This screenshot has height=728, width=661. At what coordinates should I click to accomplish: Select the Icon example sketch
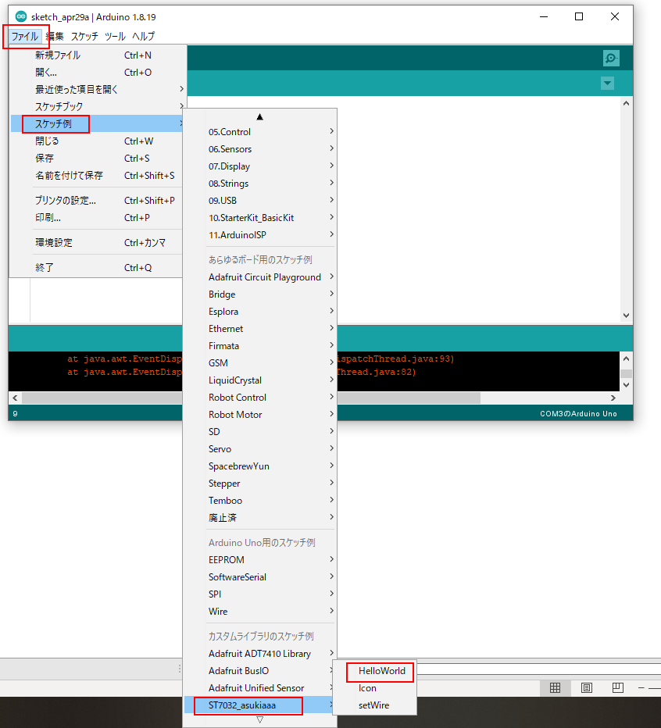pyautogui.click(x=367, y=688)
